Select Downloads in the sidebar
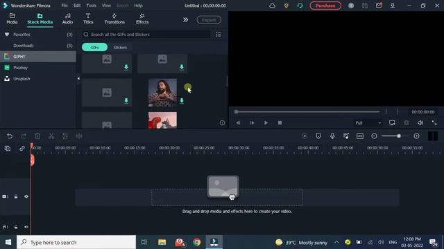This screenshot has height=249, width=444. [x=38, y=46]
